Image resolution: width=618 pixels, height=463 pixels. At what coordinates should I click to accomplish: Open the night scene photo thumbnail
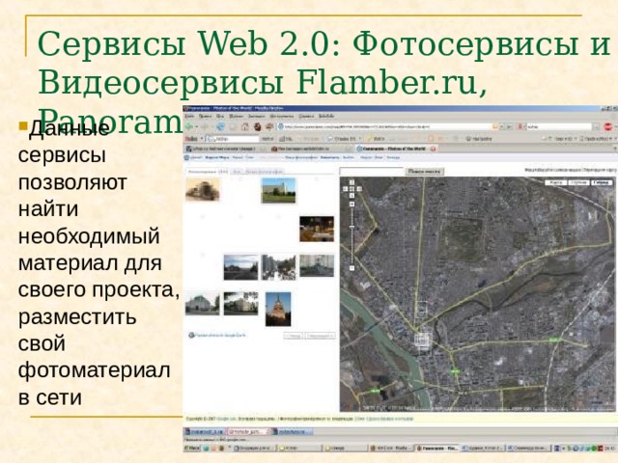pyautogui.click(x=317, y=229)
